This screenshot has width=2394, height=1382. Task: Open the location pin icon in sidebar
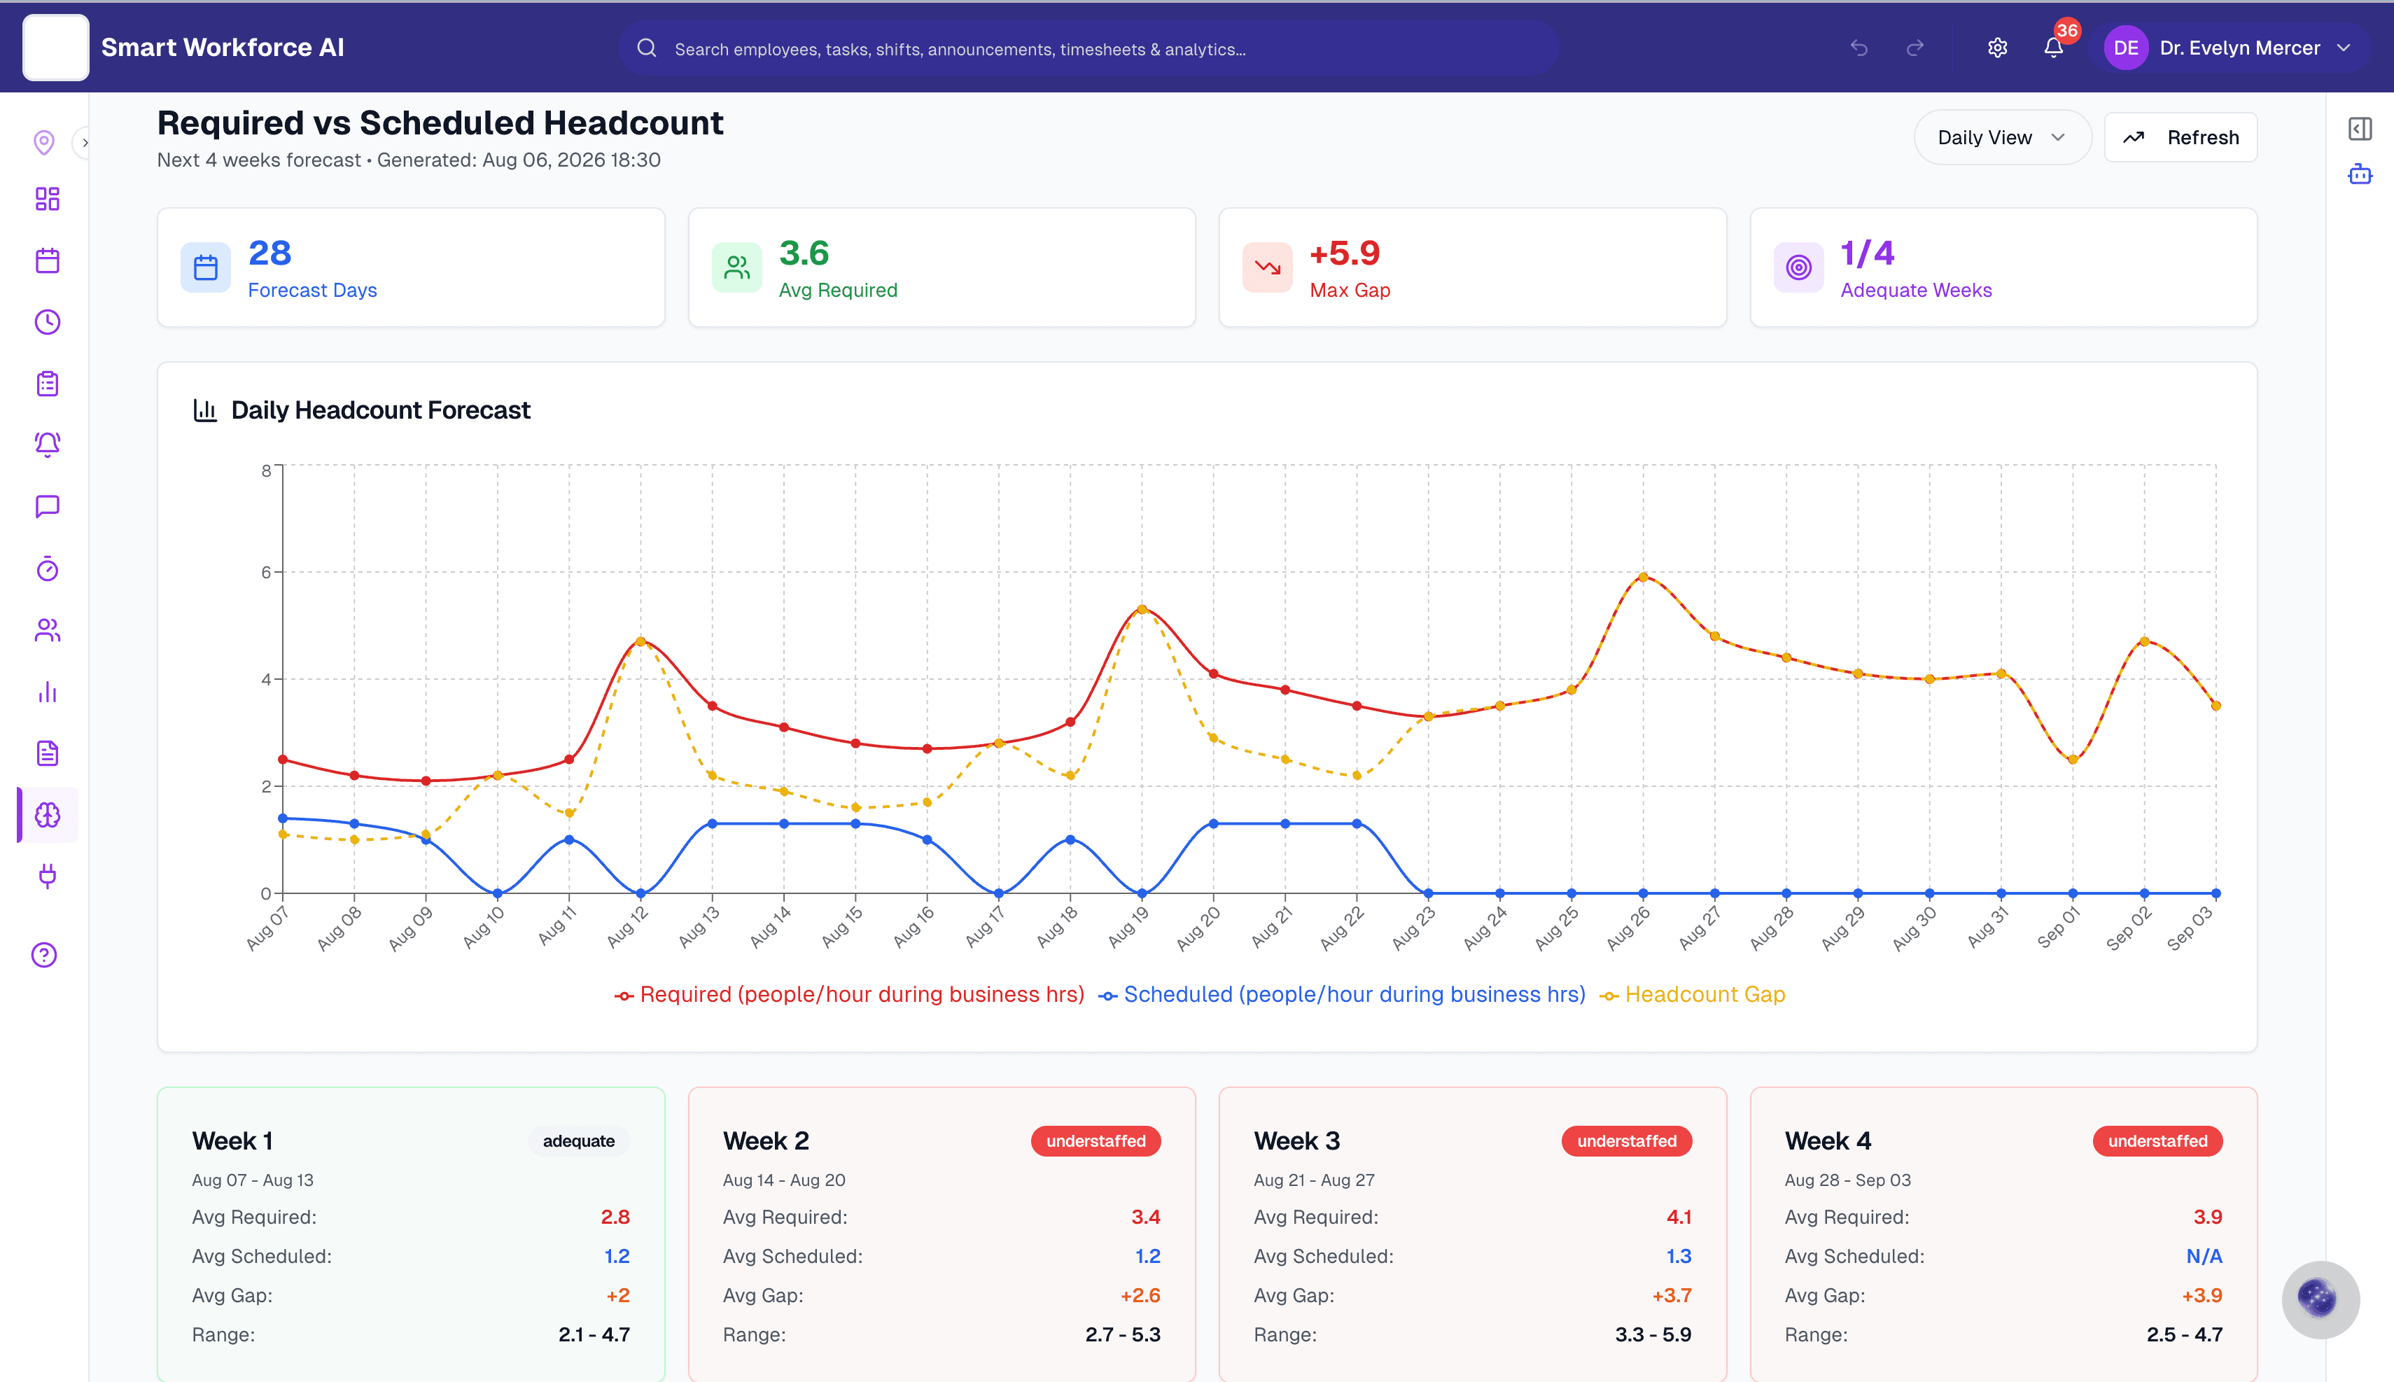pyautogui.click(x=43, y=142)
